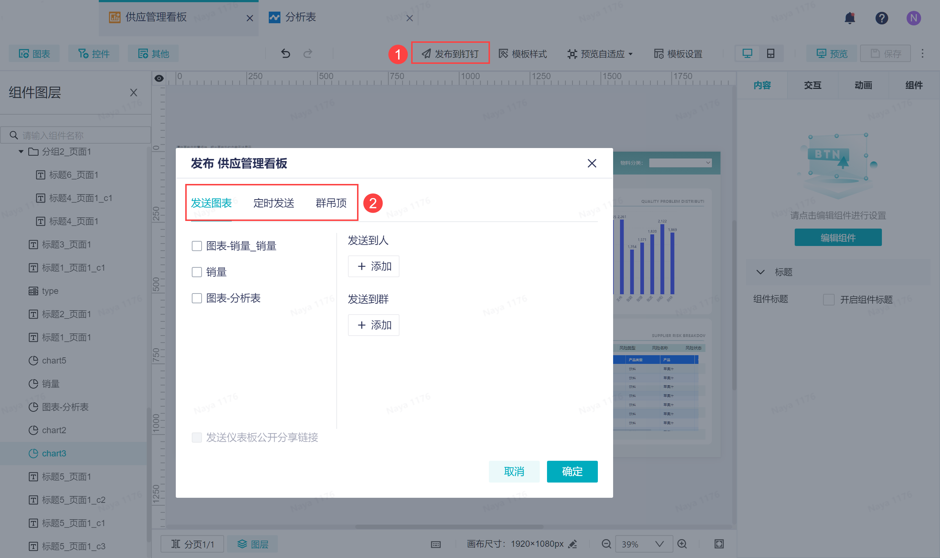Click the 分页1/1 pager button

[193, 544]
